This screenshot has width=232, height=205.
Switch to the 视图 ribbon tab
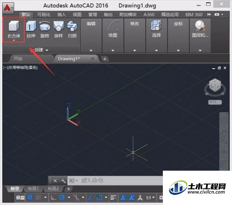coord(77,14)
